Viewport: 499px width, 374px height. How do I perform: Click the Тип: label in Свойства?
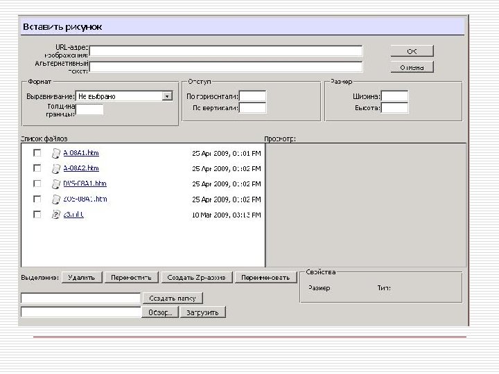[x=384, y=288]
